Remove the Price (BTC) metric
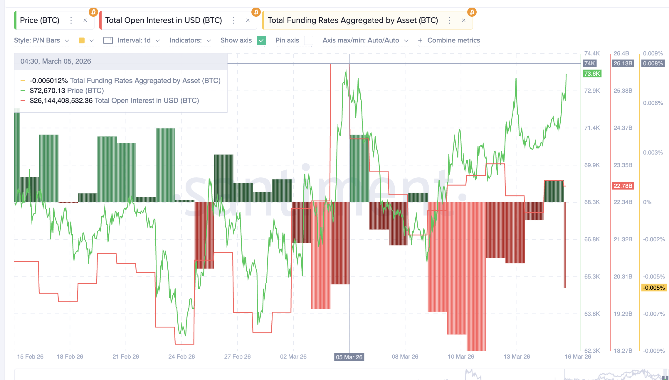 point(85,20)
